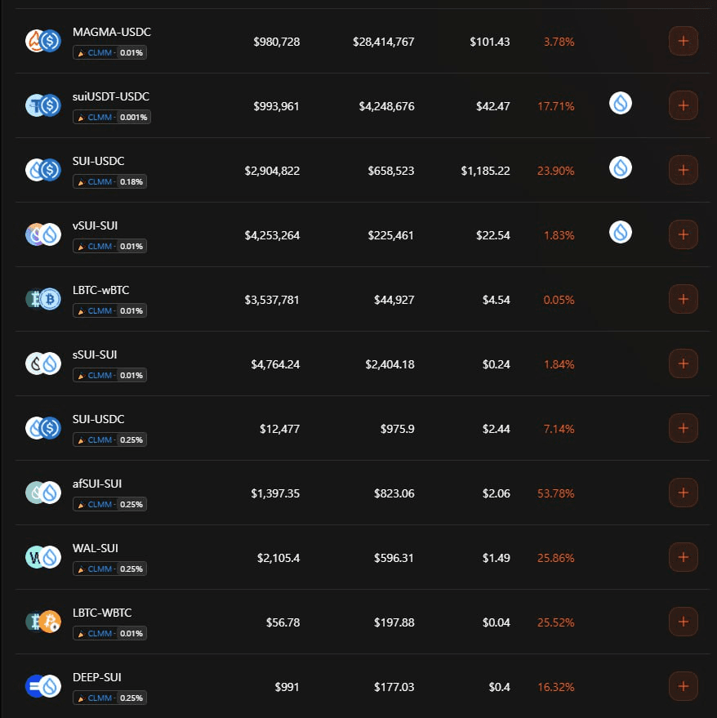The width and height of the screenshot is (717, 718).
Task: Open the sSUI-SUI pool name
Action: pyautogui.click(x=95, y=355)
